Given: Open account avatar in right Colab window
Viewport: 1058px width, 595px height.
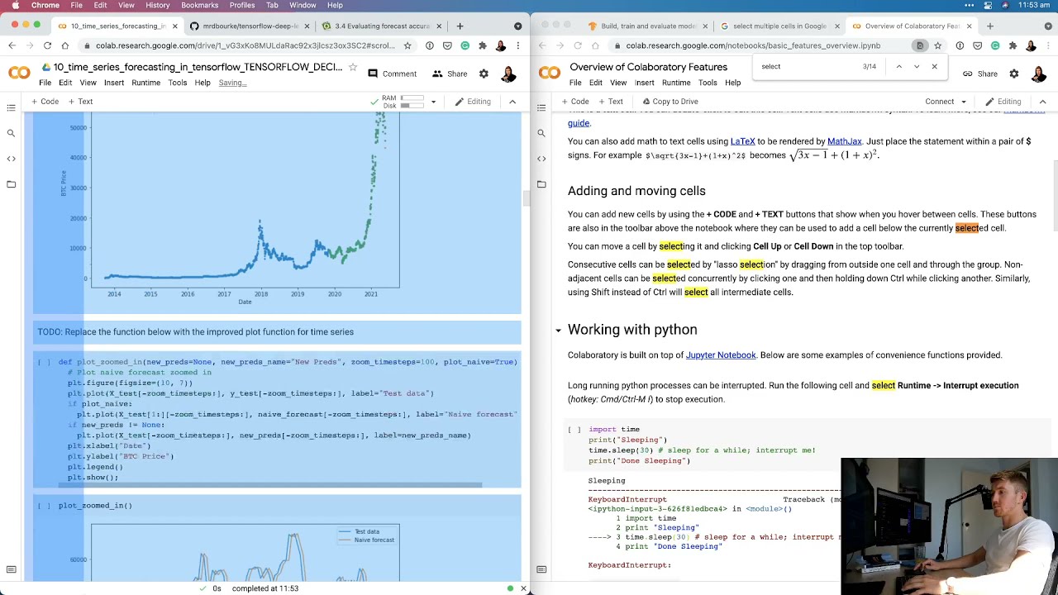Looking at the screenshot, I should (1039, 74).
